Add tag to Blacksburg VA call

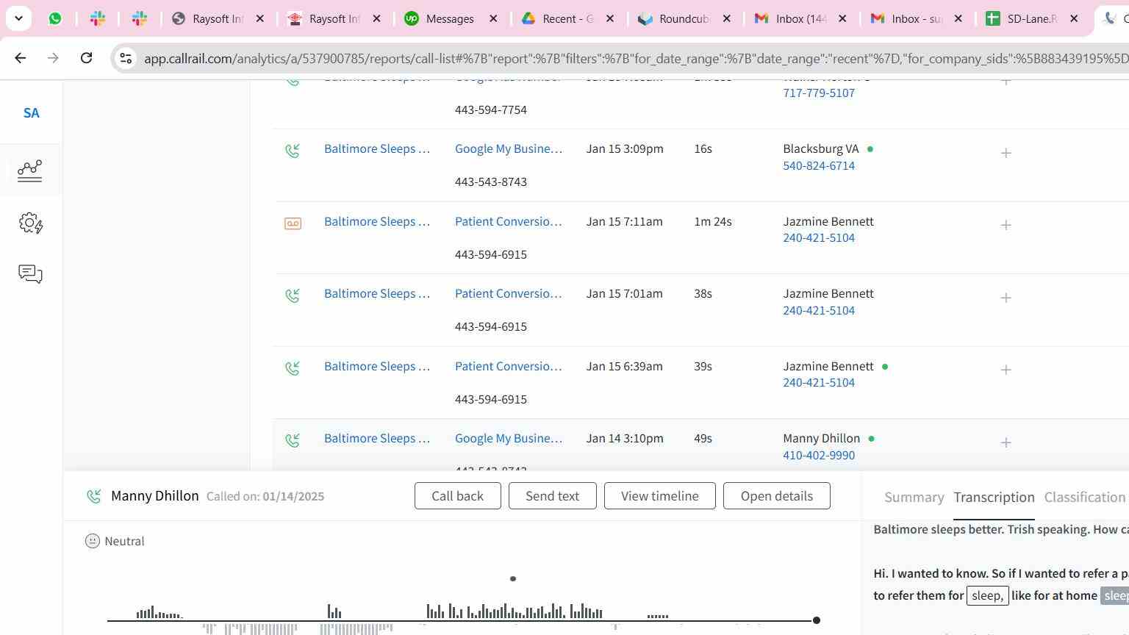coord(1006,153)
